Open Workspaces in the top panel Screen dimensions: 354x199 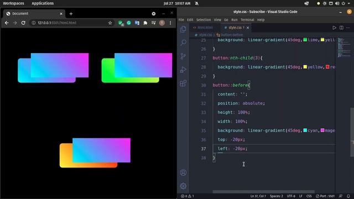click(x=13, y=3)
